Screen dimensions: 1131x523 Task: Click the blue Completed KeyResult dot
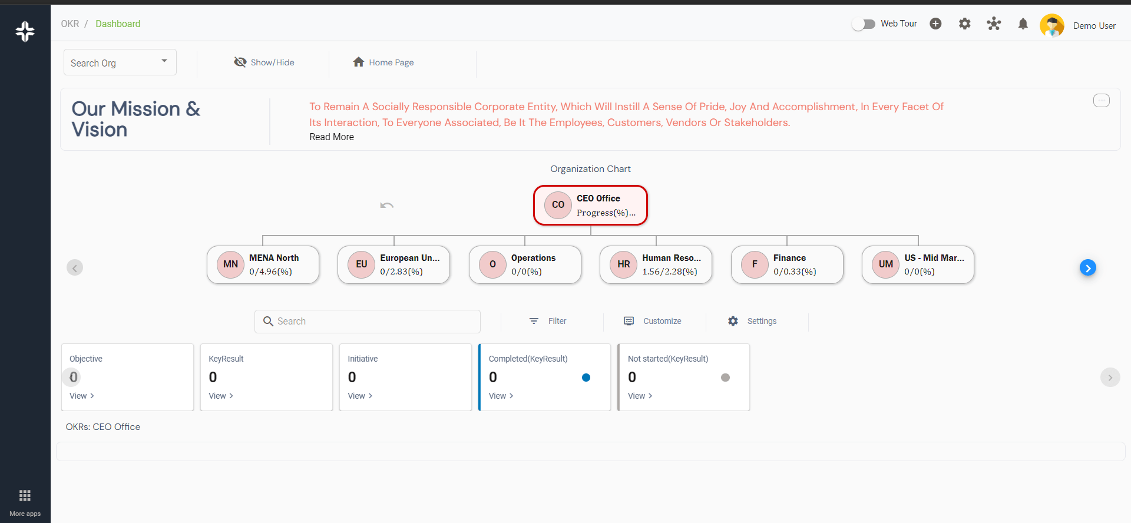pyautogui.click(x=586, y=378)
